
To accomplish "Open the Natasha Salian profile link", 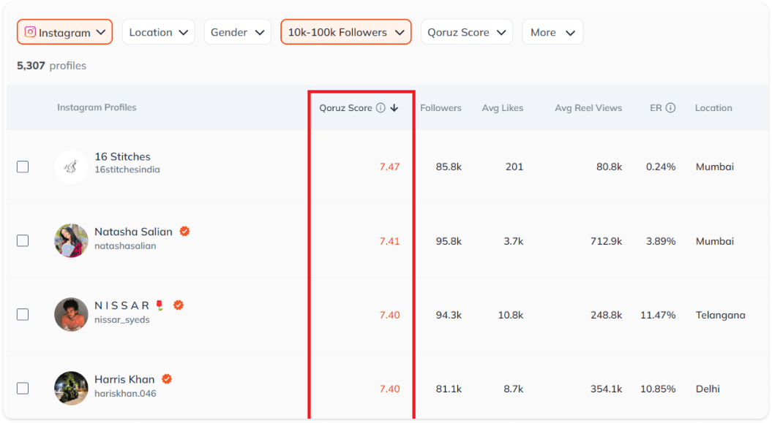I will click(133, 232).
